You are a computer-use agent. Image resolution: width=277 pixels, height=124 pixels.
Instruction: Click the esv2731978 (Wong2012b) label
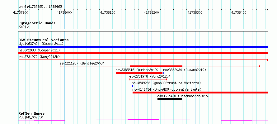click(x=150, y=76)
